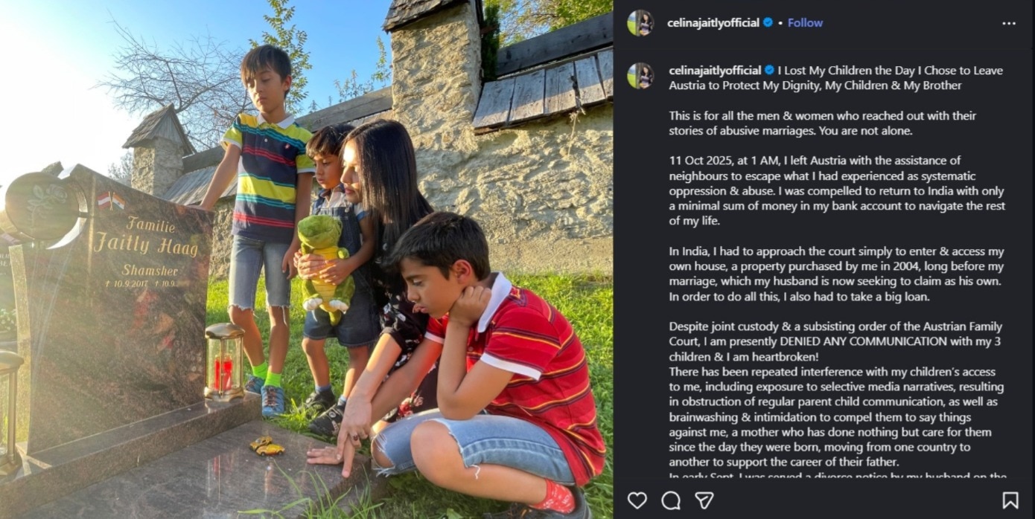
Task: Click the verified badge in the header
Action: click(768, 23)
